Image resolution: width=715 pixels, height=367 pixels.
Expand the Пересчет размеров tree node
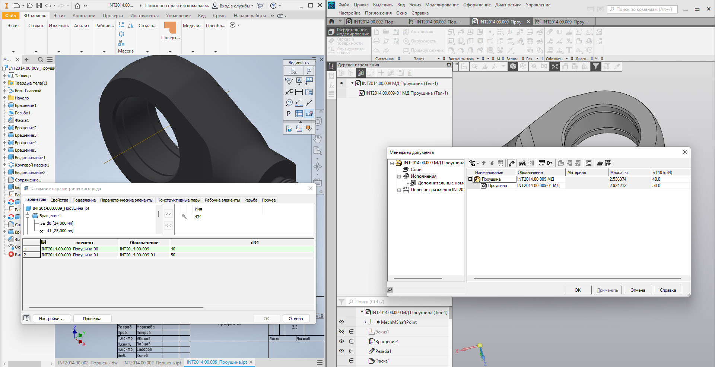399,190
